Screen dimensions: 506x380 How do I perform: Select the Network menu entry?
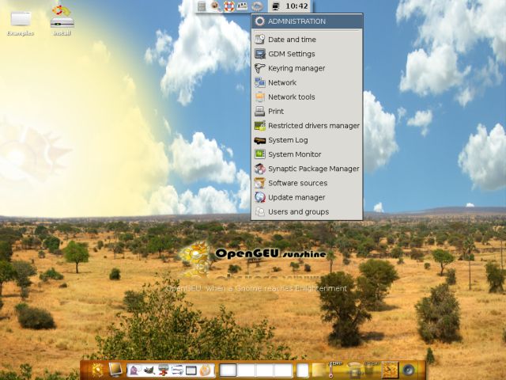(x=307, y=82)
